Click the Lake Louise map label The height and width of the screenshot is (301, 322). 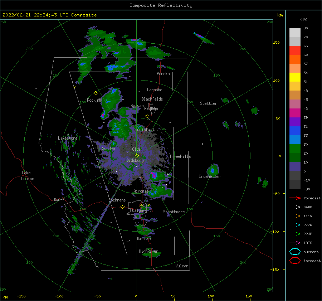pos(28,176)
